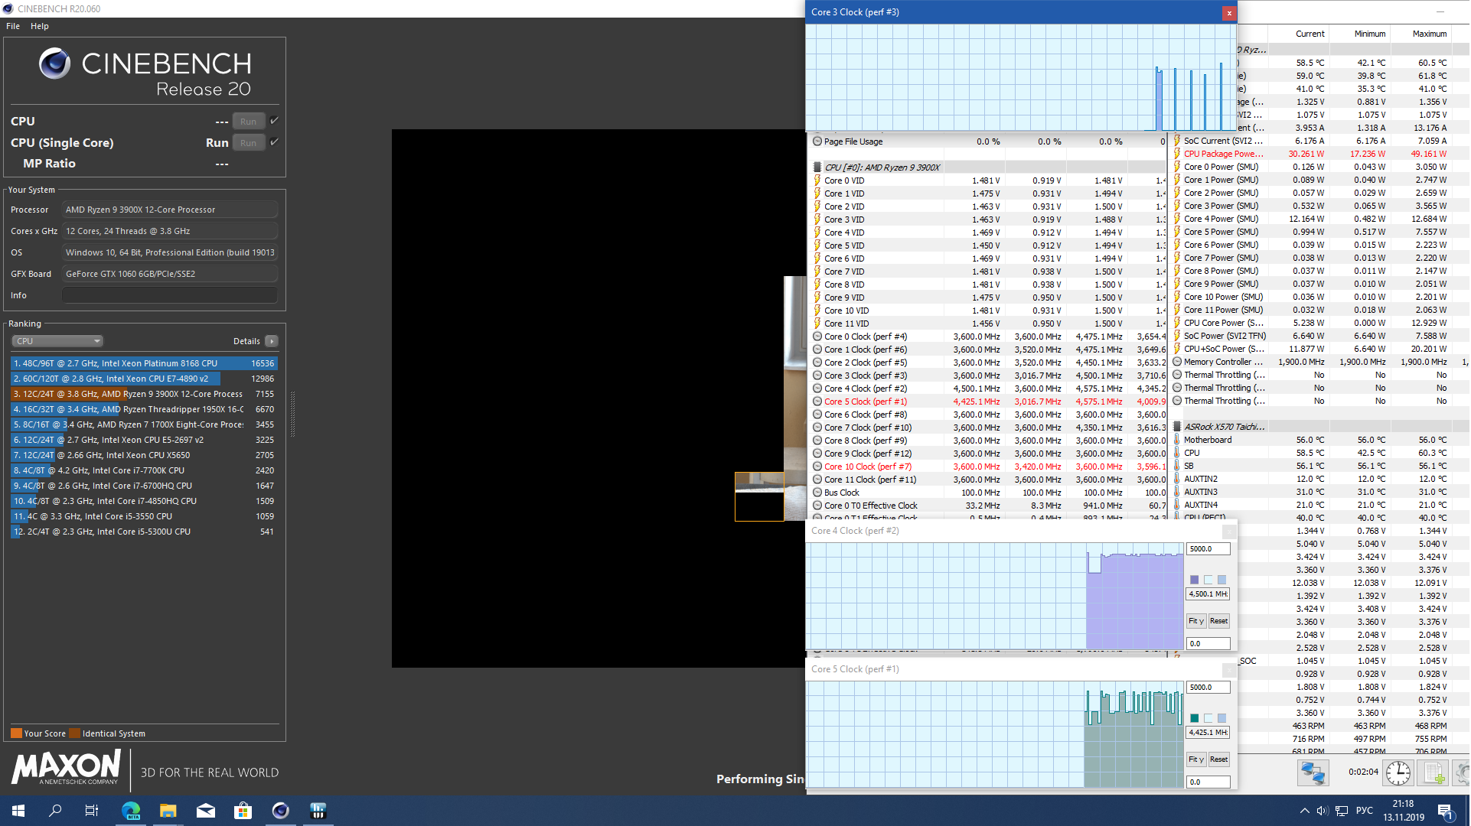Toggle the CPU test checkbox
The height and width of the screenshot is (826, 1471).
[275, 121]
